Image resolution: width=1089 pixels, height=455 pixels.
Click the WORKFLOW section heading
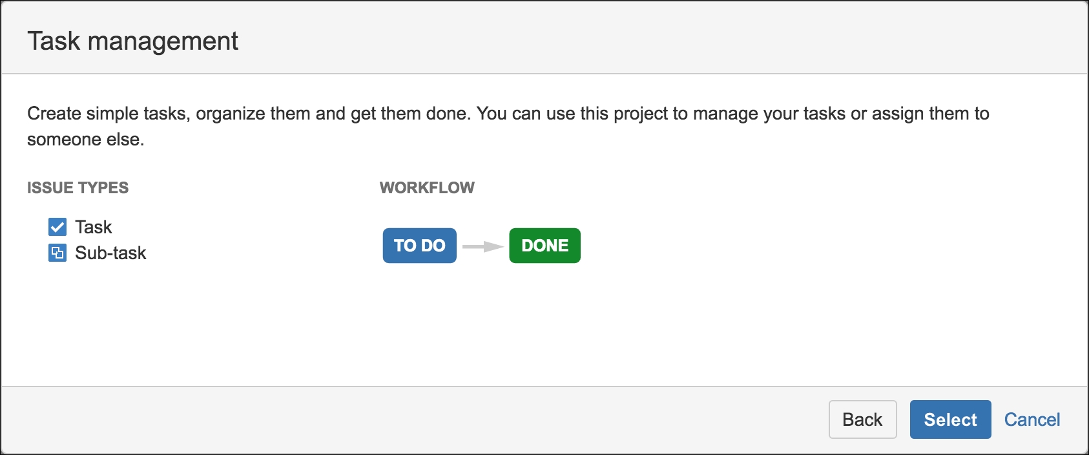[x=427, y=187]
